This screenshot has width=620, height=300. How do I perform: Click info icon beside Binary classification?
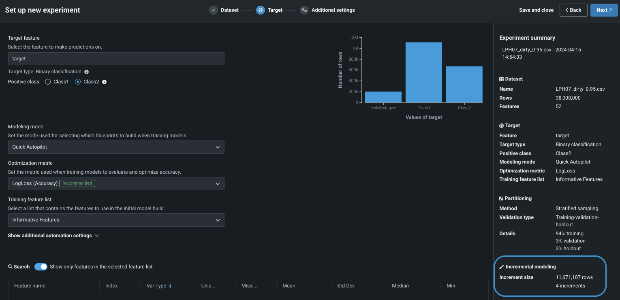[x=86, y=72]
